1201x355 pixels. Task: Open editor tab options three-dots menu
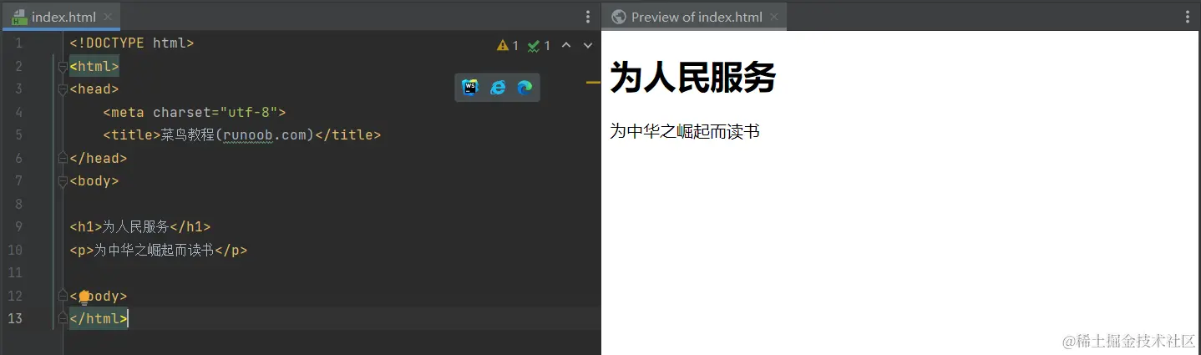[588, 17]
